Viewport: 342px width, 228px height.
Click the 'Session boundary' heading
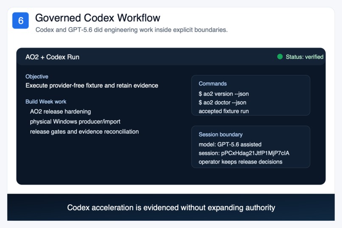221,135
